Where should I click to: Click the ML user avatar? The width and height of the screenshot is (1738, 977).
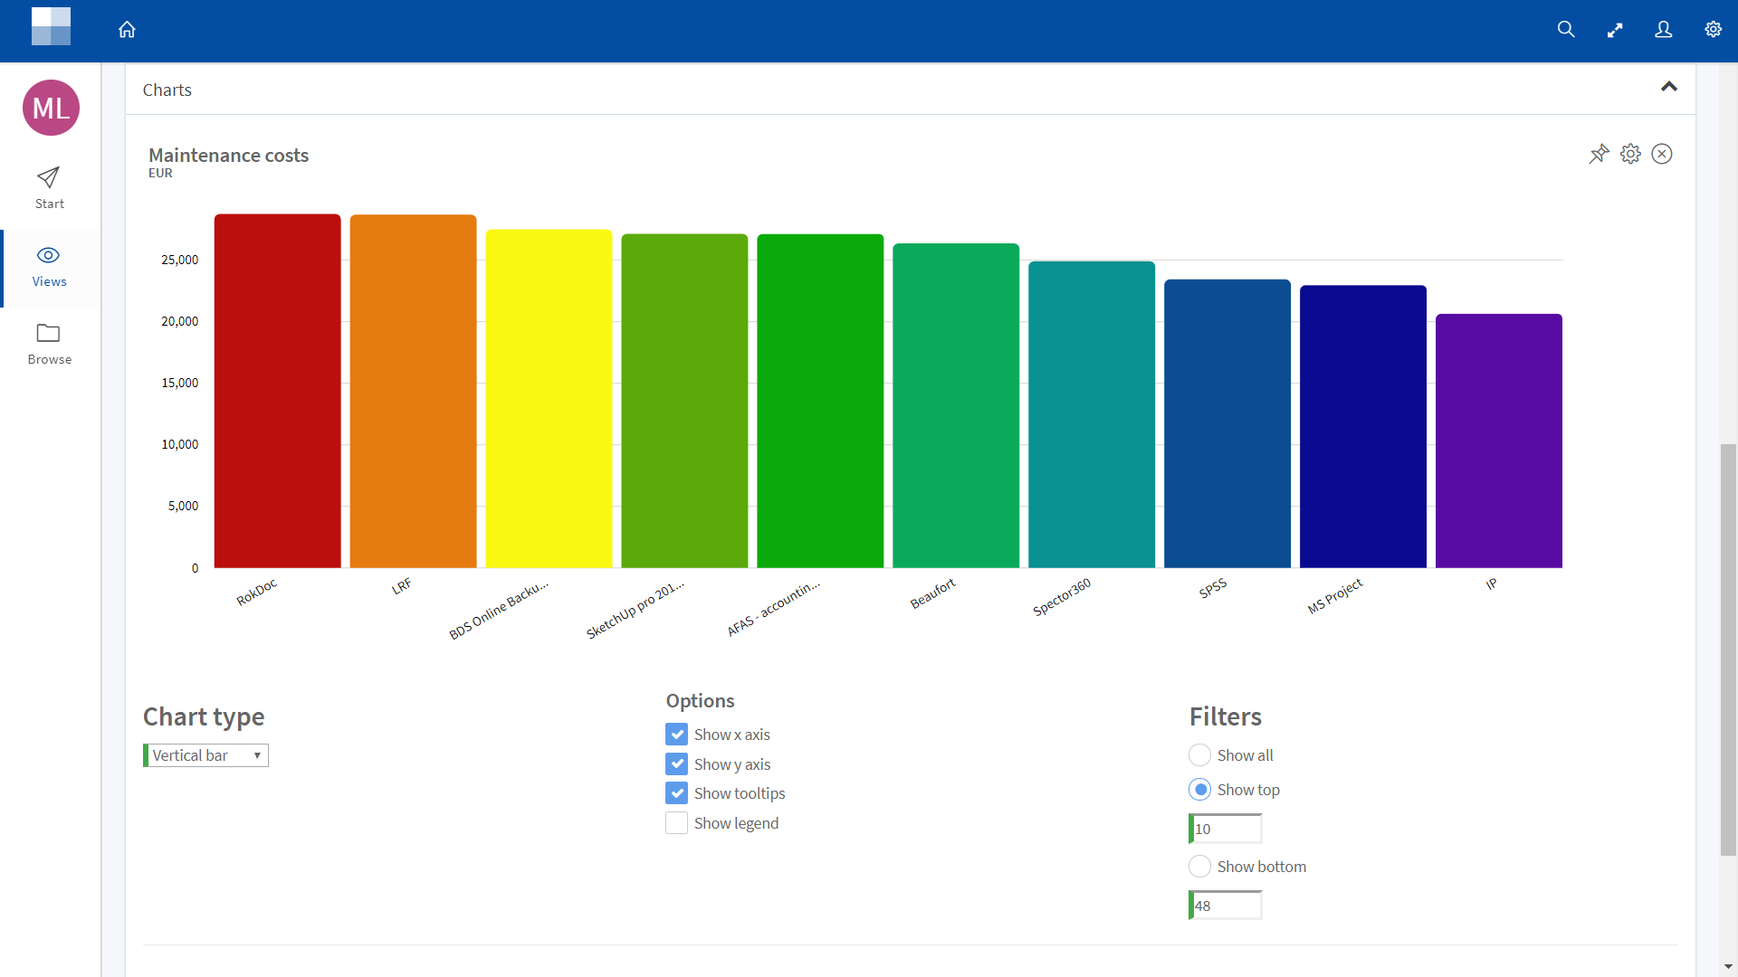51,108
